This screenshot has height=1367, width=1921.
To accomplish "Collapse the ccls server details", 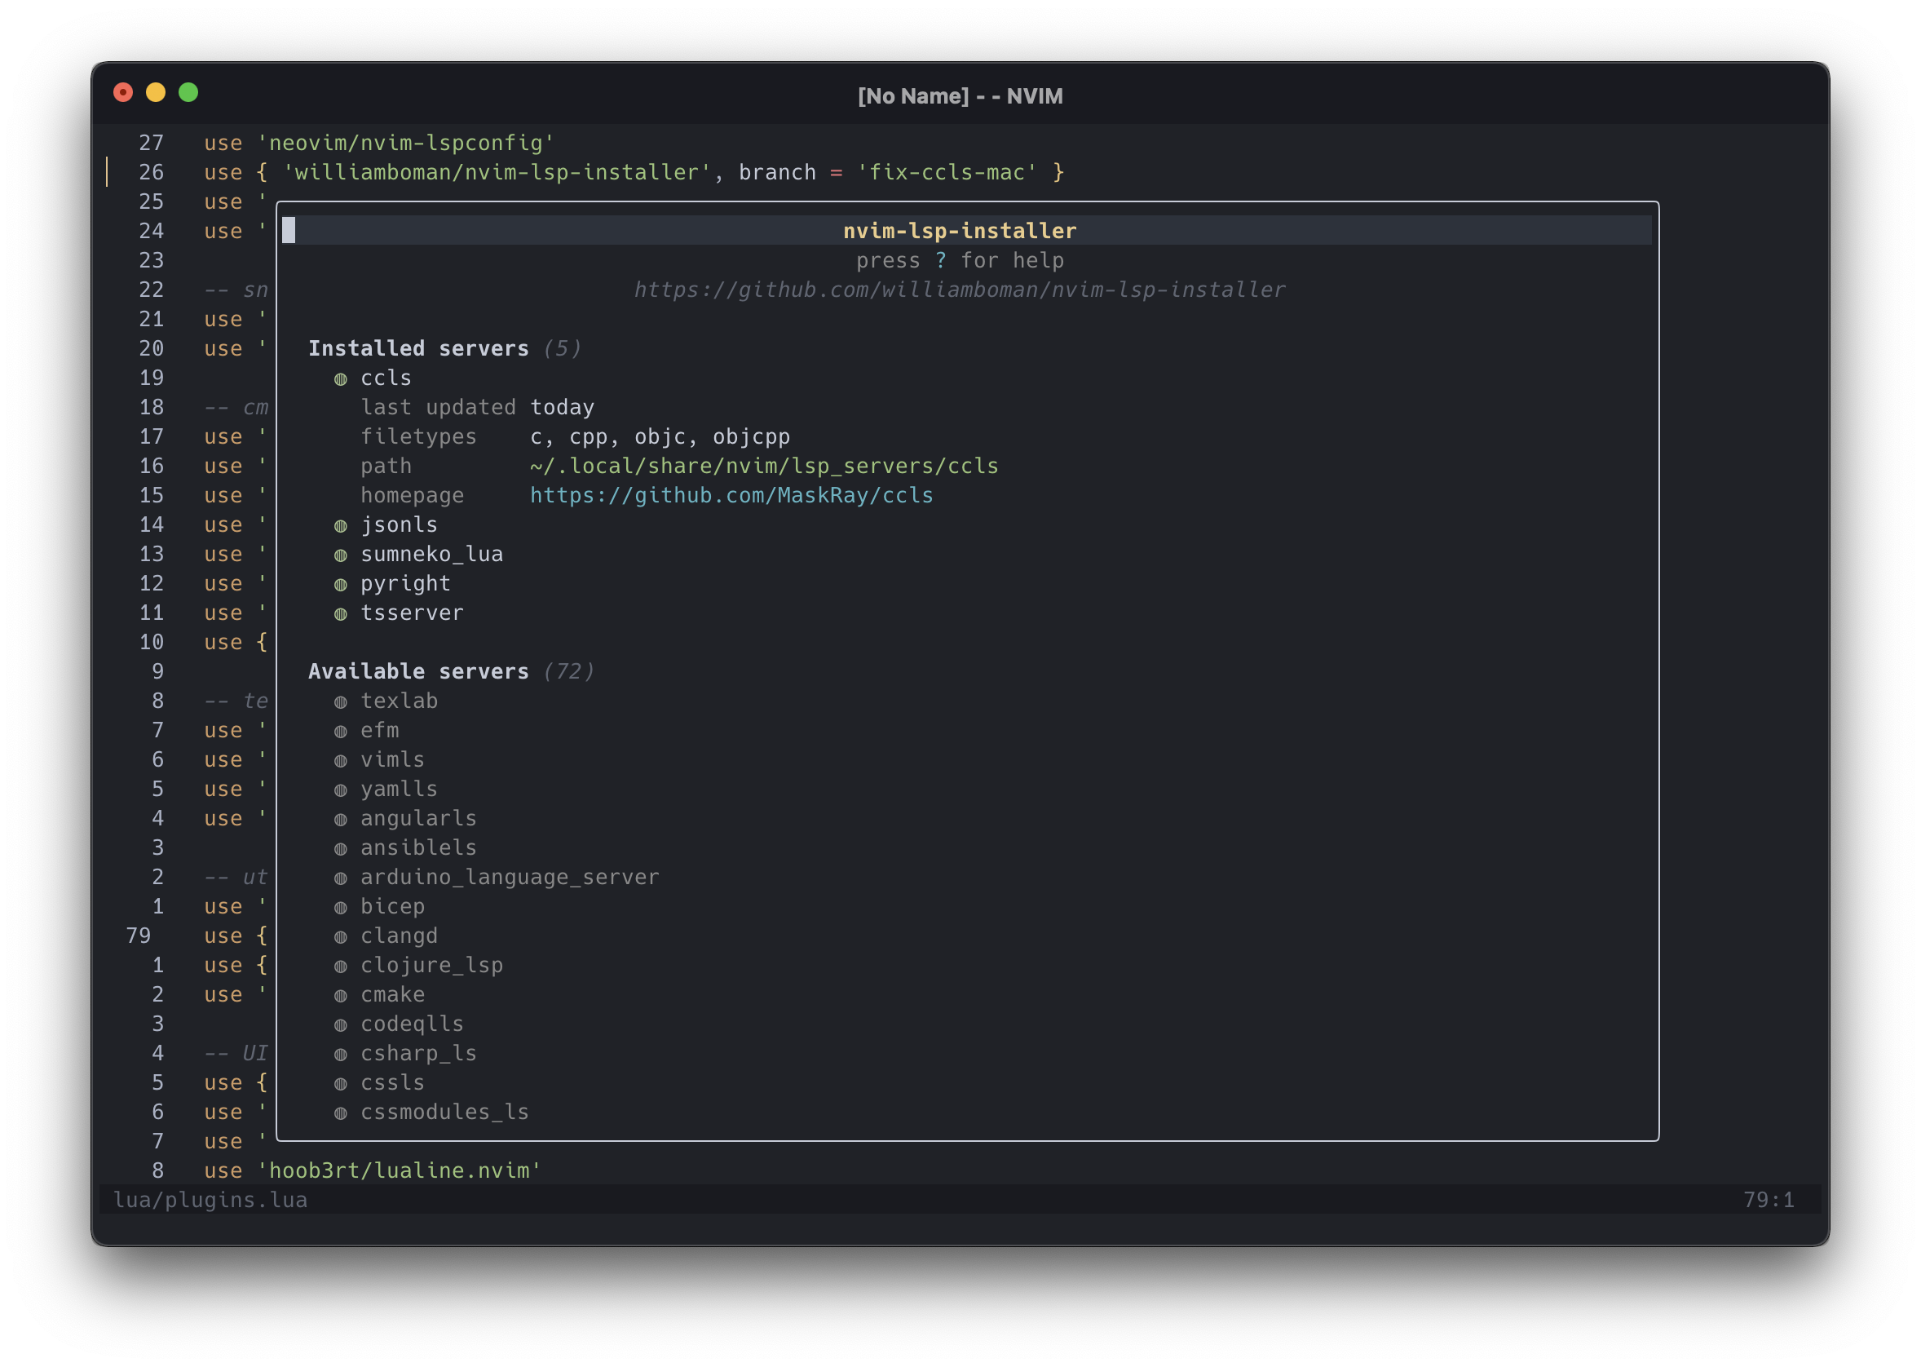I will (386, 378).
